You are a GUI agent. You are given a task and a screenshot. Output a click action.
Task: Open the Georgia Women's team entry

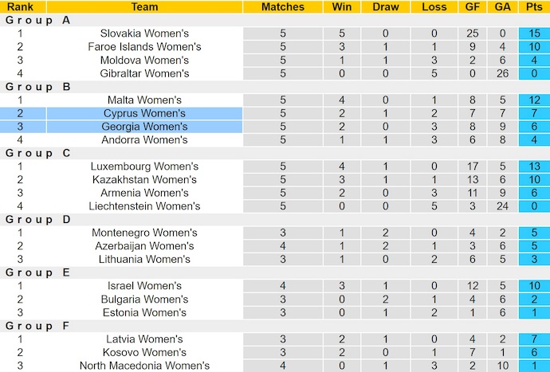click(x=144, y=127)
